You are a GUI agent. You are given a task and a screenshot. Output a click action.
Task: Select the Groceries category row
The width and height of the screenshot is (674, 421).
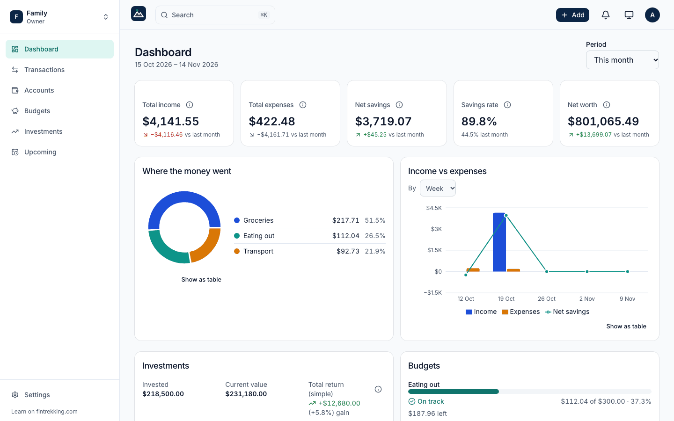pyautogui.click(x=310, y=220)
